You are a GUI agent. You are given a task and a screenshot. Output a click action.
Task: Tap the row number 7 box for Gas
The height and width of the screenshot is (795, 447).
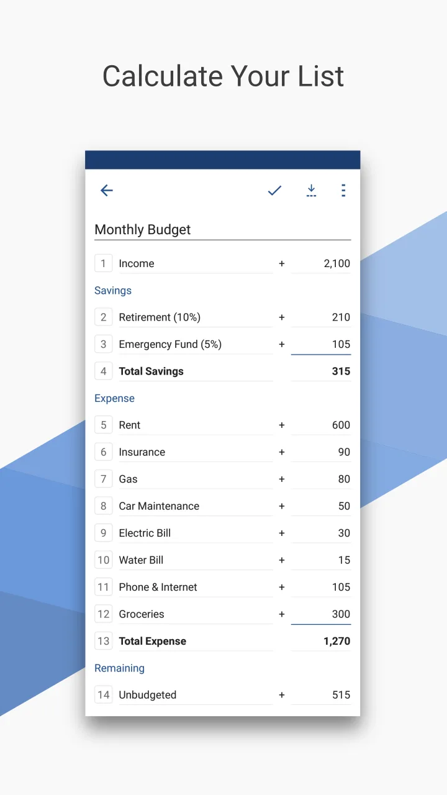click(103, 479)
